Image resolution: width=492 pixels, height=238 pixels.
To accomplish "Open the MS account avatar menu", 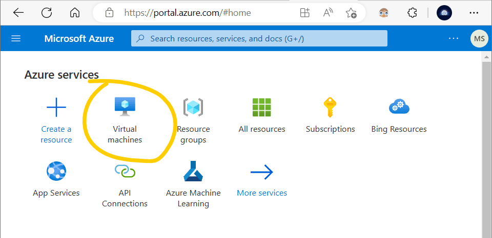I will tap(479, 38).
